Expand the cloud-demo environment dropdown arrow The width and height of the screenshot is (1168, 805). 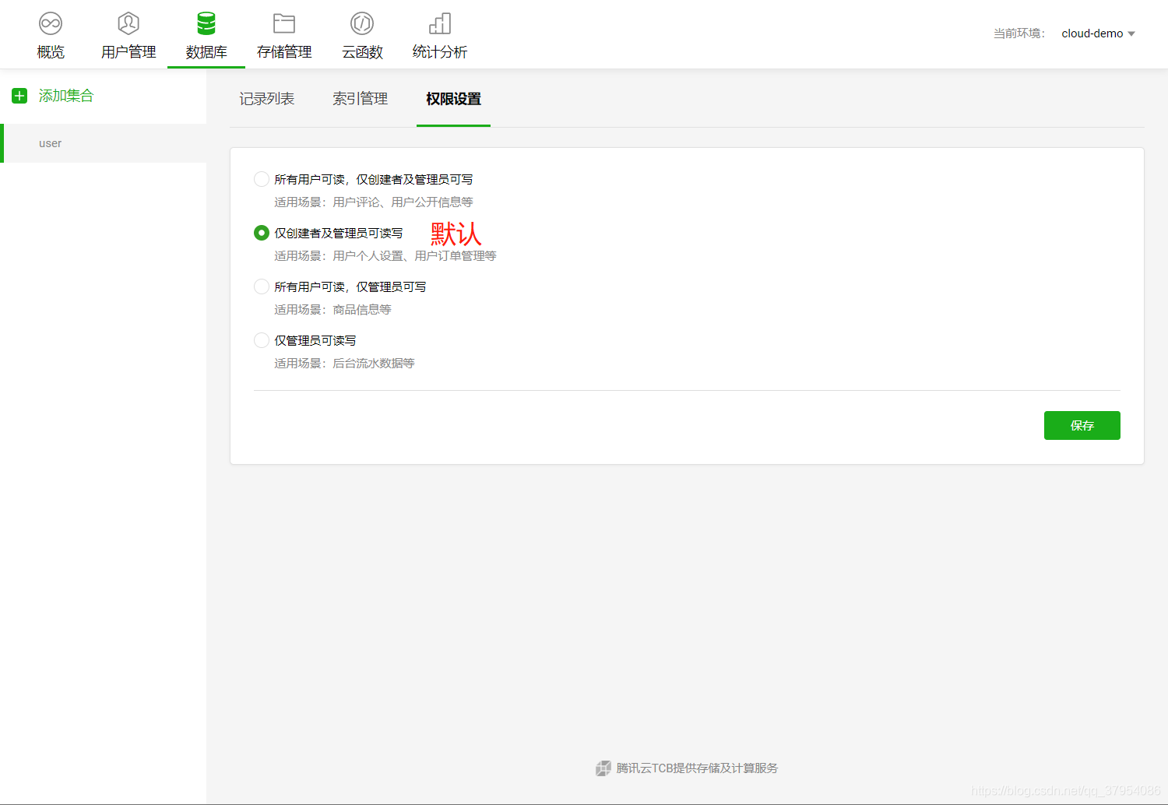point(1131,33)
